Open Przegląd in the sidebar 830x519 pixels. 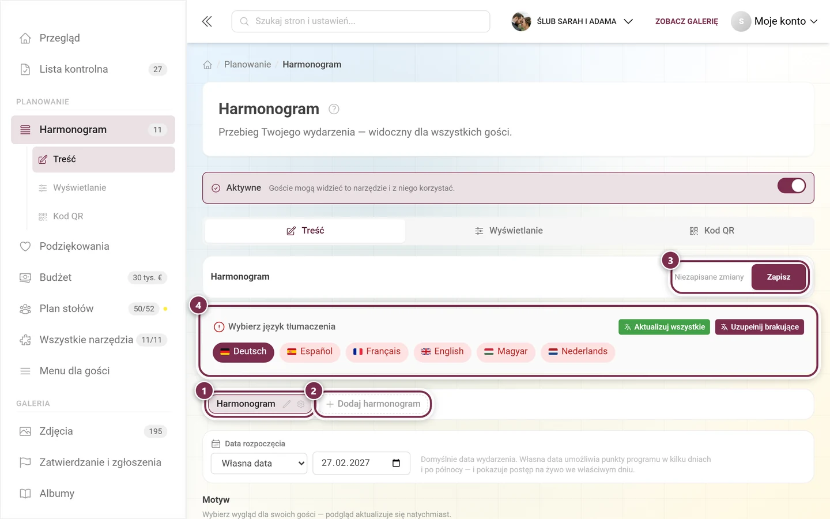[x=93, y=38]
